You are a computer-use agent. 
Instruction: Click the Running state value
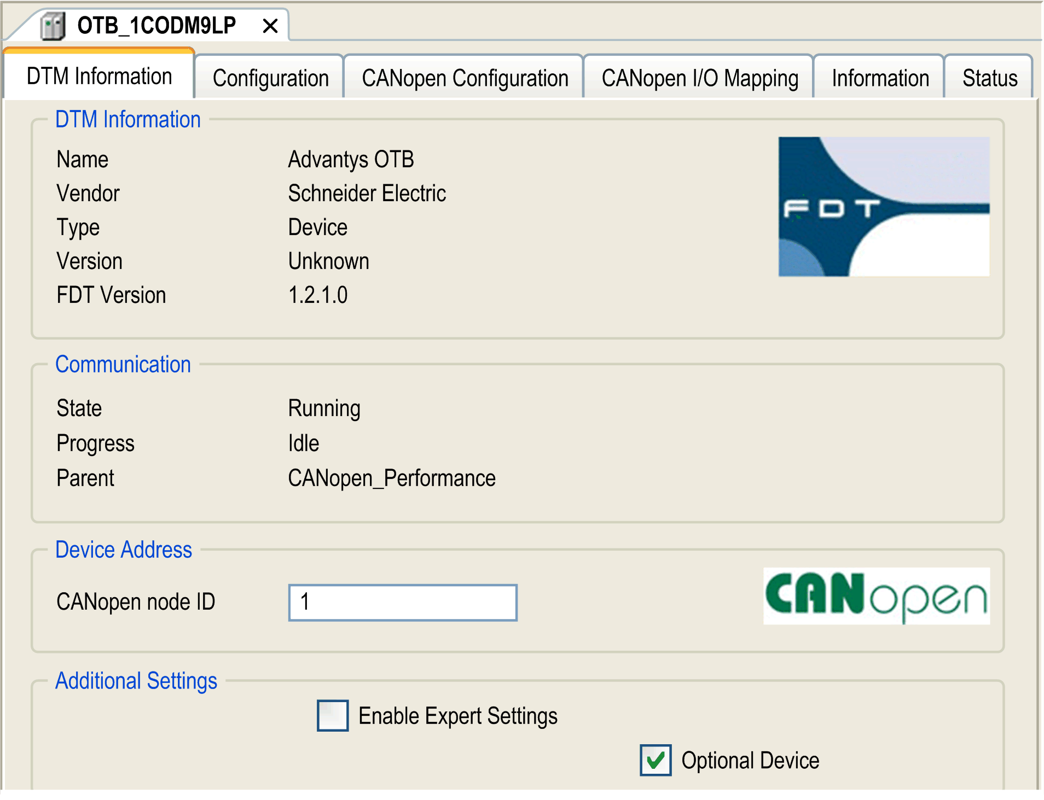[324, 409]
